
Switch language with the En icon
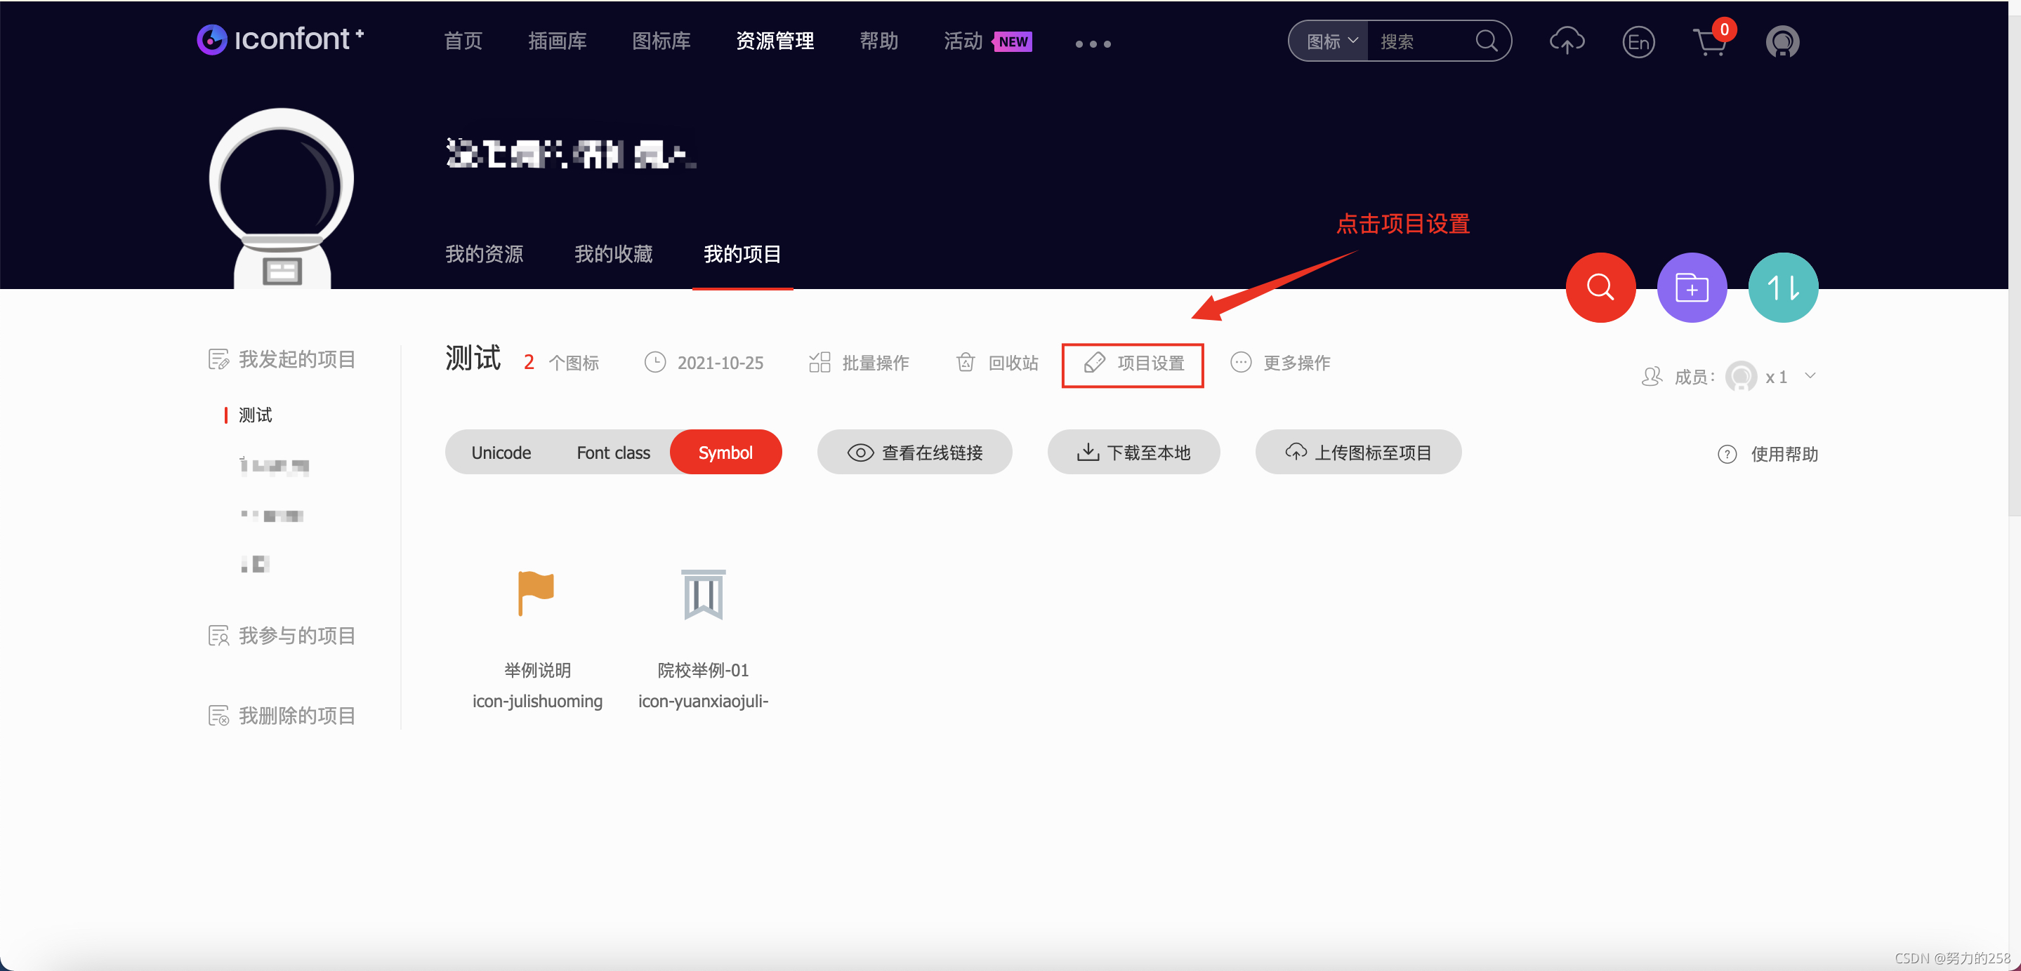(1638, 41)
